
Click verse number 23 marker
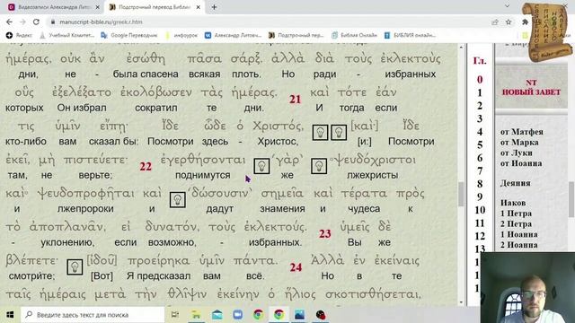pyautogui.click(x=325, y=233)
